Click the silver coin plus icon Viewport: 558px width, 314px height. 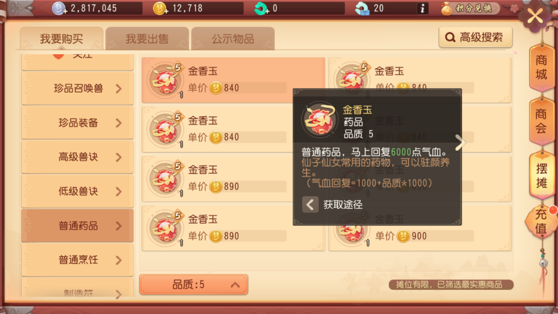(x=59, y=8)
